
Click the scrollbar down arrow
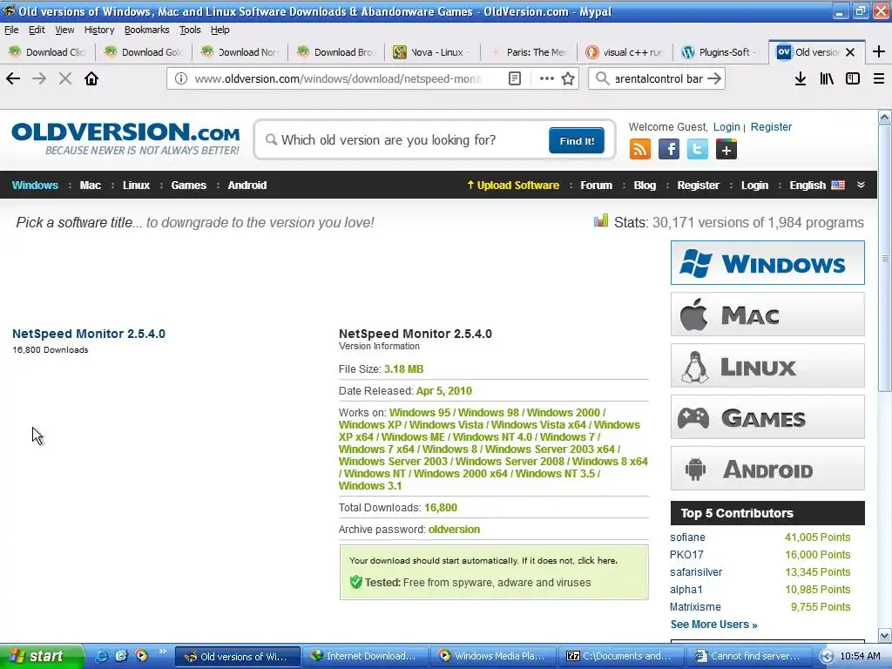click(x=885, y=635)
